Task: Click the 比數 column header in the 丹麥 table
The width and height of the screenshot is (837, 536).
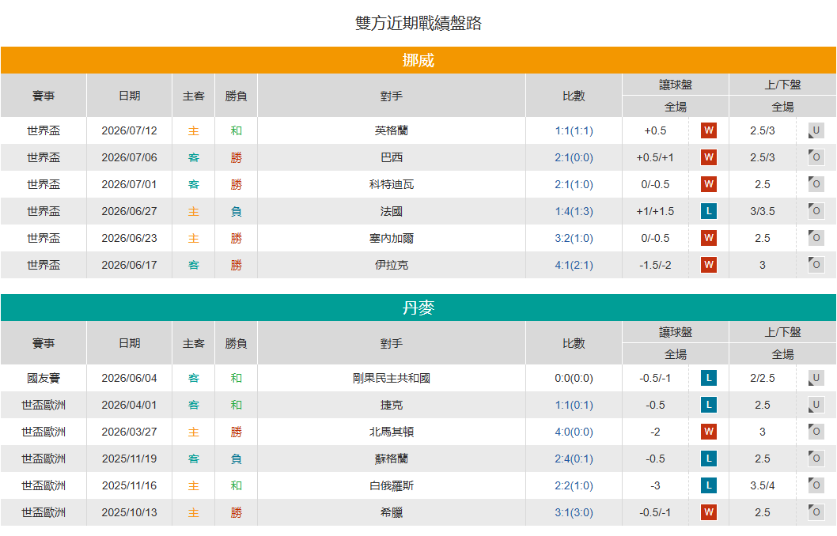Action: [574, 343]
